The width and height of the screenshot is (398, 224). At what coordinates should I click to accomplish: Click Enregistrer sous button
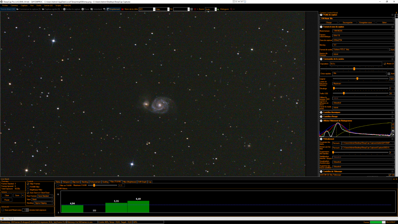[366, 23]
